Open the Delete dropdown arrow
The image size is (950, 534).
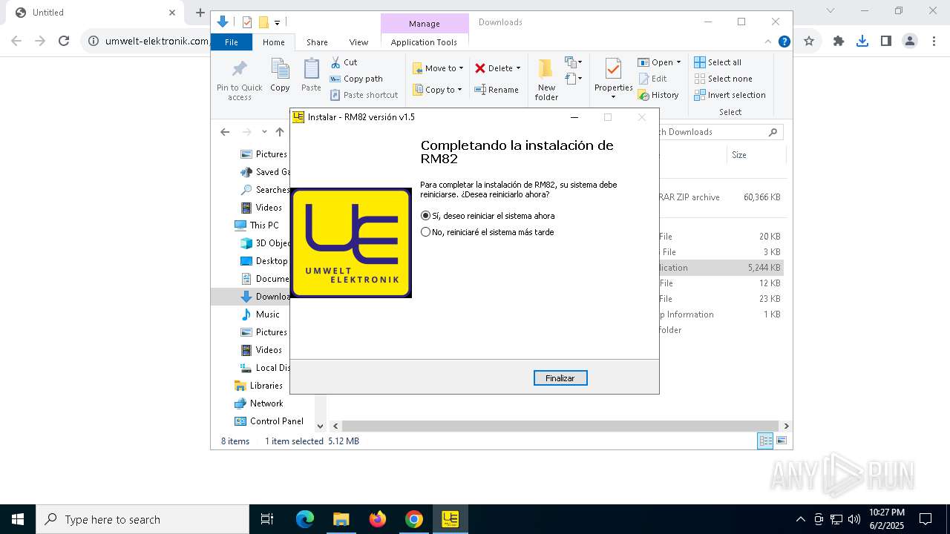click(x=518, y=68)
